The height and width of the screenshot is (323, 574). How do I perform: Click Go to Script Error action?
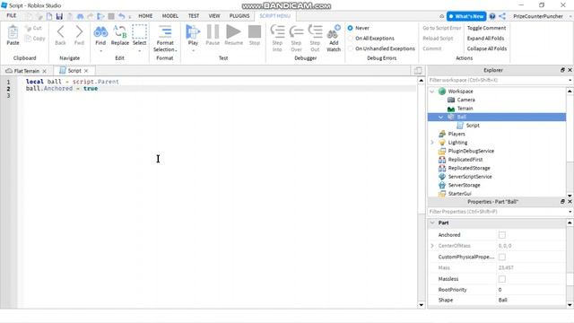(442, 28)
